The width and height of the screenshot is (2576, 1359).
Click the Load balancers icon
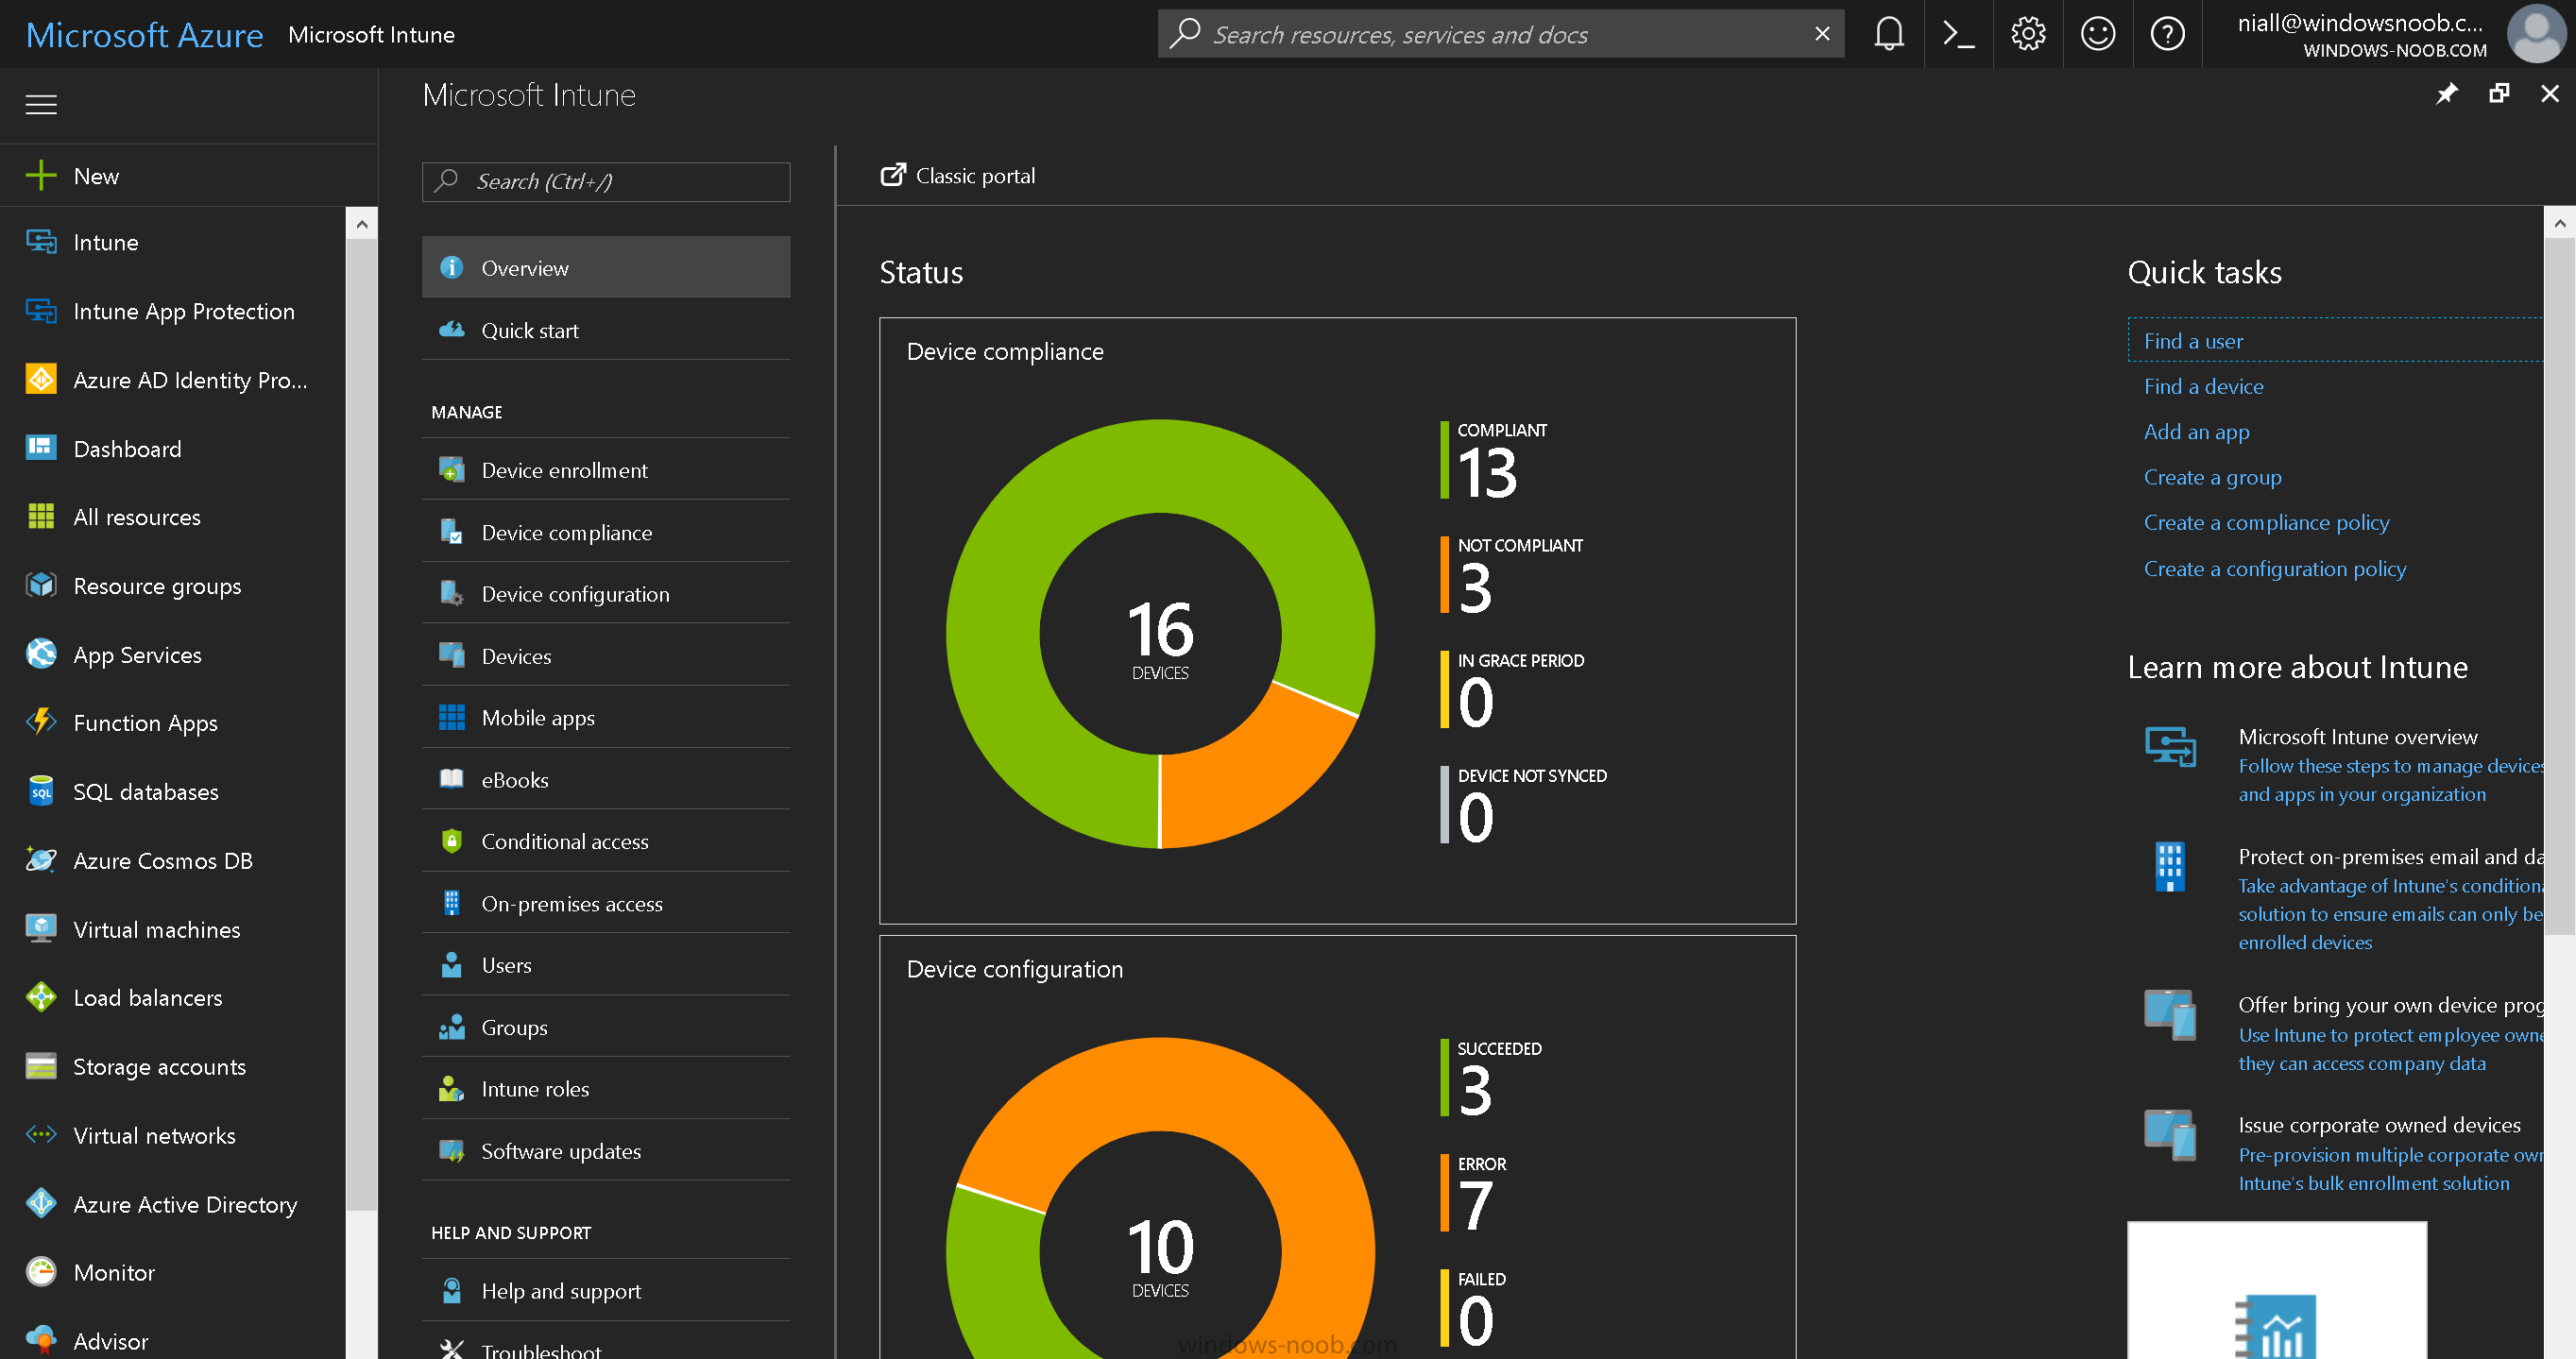pos(41,997)
